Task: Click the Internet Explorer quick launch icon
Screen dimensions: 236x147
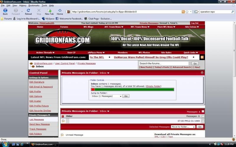Action: pos(22,144)
